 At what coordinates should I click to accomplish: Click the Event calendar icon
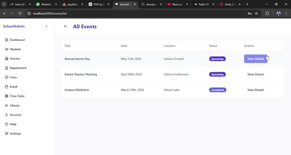pos(6,86)
